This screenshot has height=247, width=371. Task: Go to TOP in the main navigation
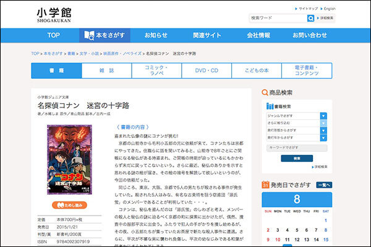pos(53,35)
